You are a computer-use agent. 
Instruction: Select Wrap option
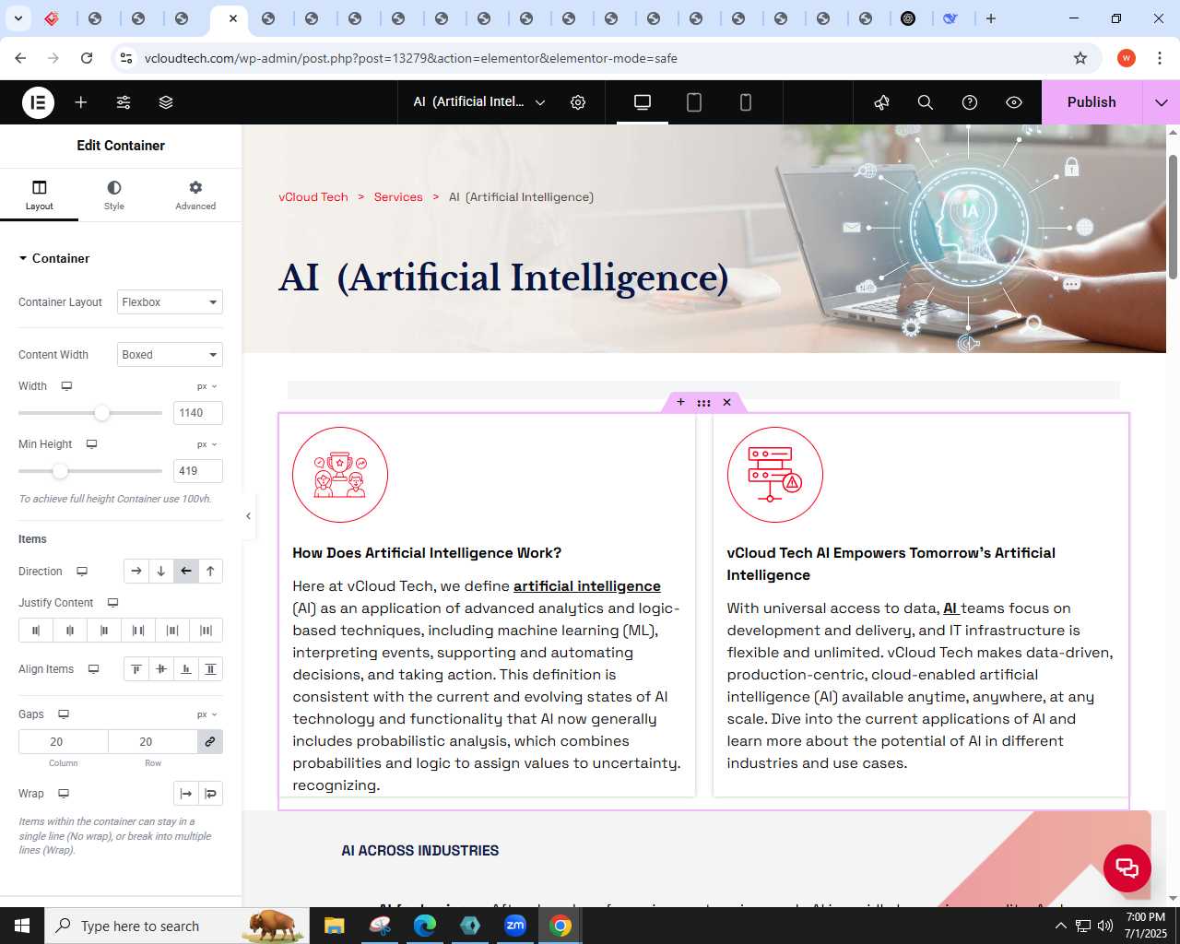click(211, 794)
